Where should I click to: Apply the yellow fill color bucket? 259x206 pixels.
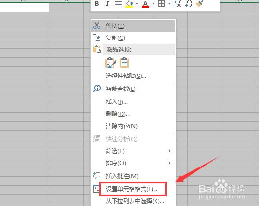(129, 4)
